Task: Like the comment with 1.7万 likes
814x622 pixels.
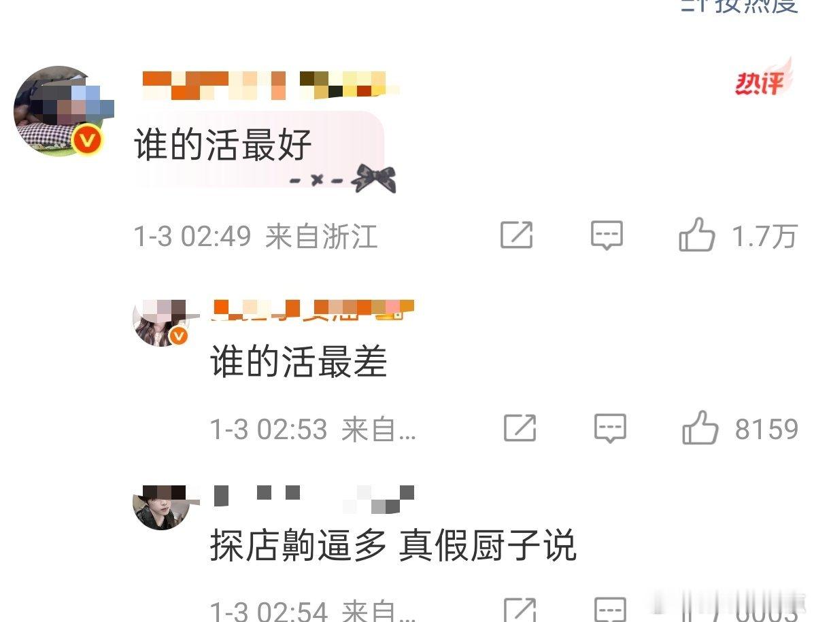Action: [697, 235]
